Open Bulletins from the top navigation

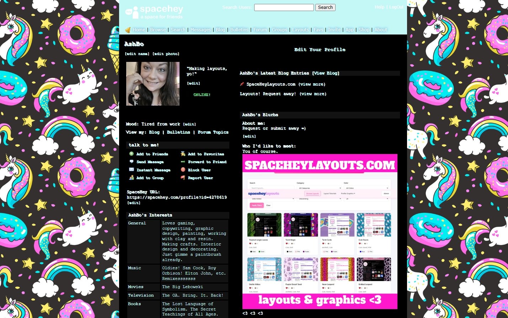(x=239, y=30)
